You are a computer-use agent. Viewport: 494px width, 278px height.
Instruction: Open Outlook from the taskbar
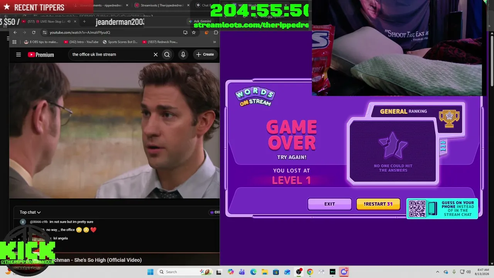click(287, 272)
